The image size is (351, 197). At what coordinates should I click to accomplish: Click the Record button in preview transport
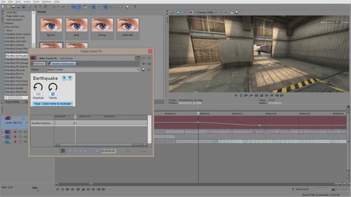tap(236, 95)
